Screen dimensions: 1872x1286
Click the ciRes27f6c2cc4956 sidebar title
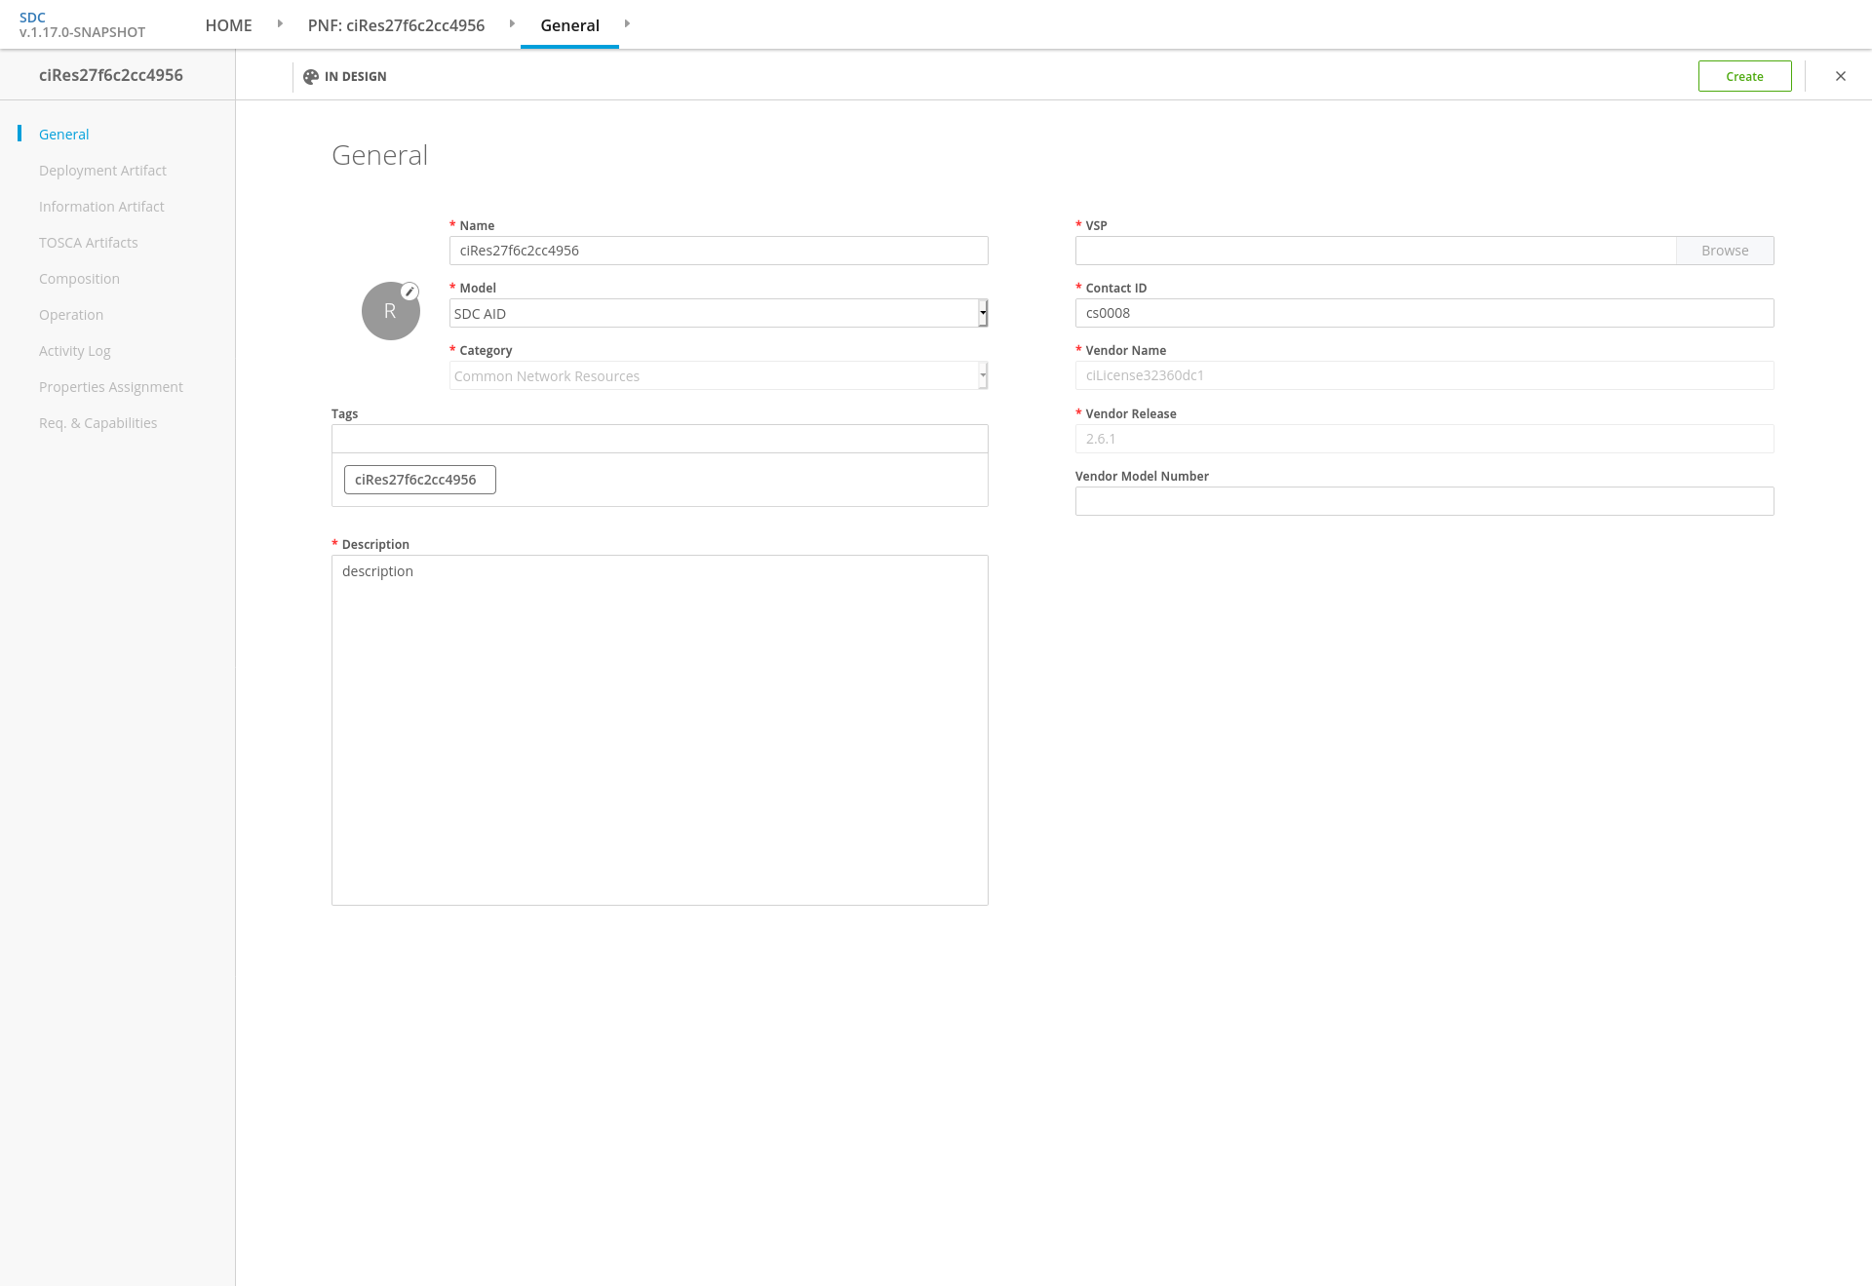coord(111,75)
